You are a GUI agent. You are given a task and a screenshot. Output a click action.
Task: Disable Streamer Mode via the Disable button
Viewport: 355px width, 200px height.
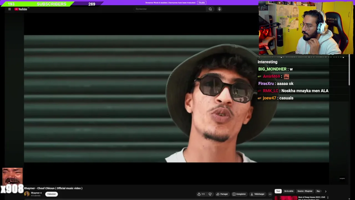pyautogui.click(x=202, y=3)
